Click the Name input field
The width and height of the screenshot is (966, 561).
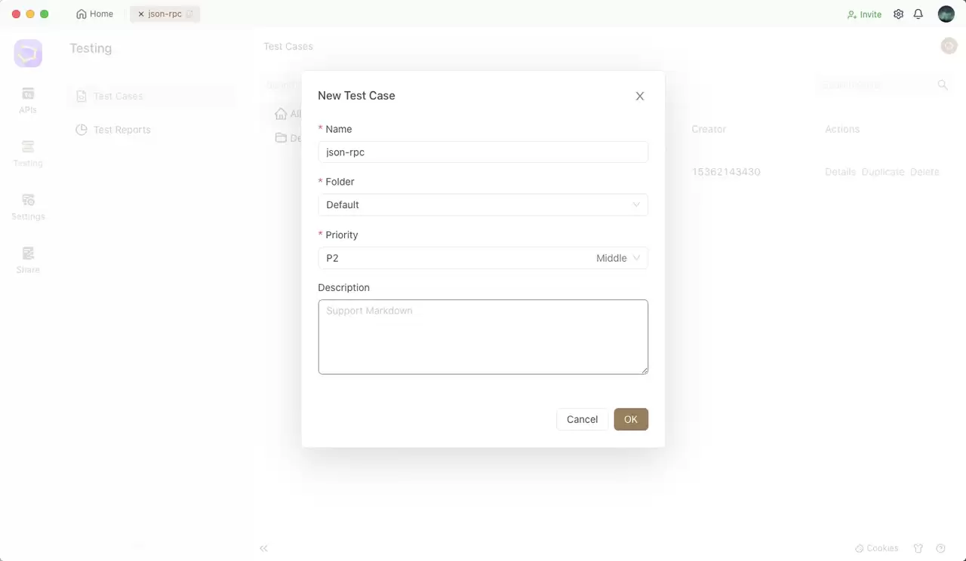coord(483,152)
